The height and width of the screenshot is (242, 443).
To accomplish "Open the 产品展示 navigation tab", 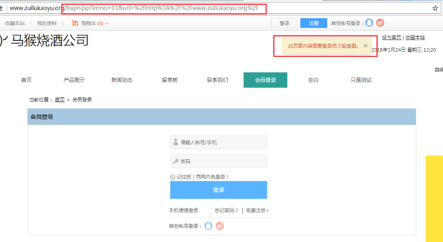I will click(74, 80).
